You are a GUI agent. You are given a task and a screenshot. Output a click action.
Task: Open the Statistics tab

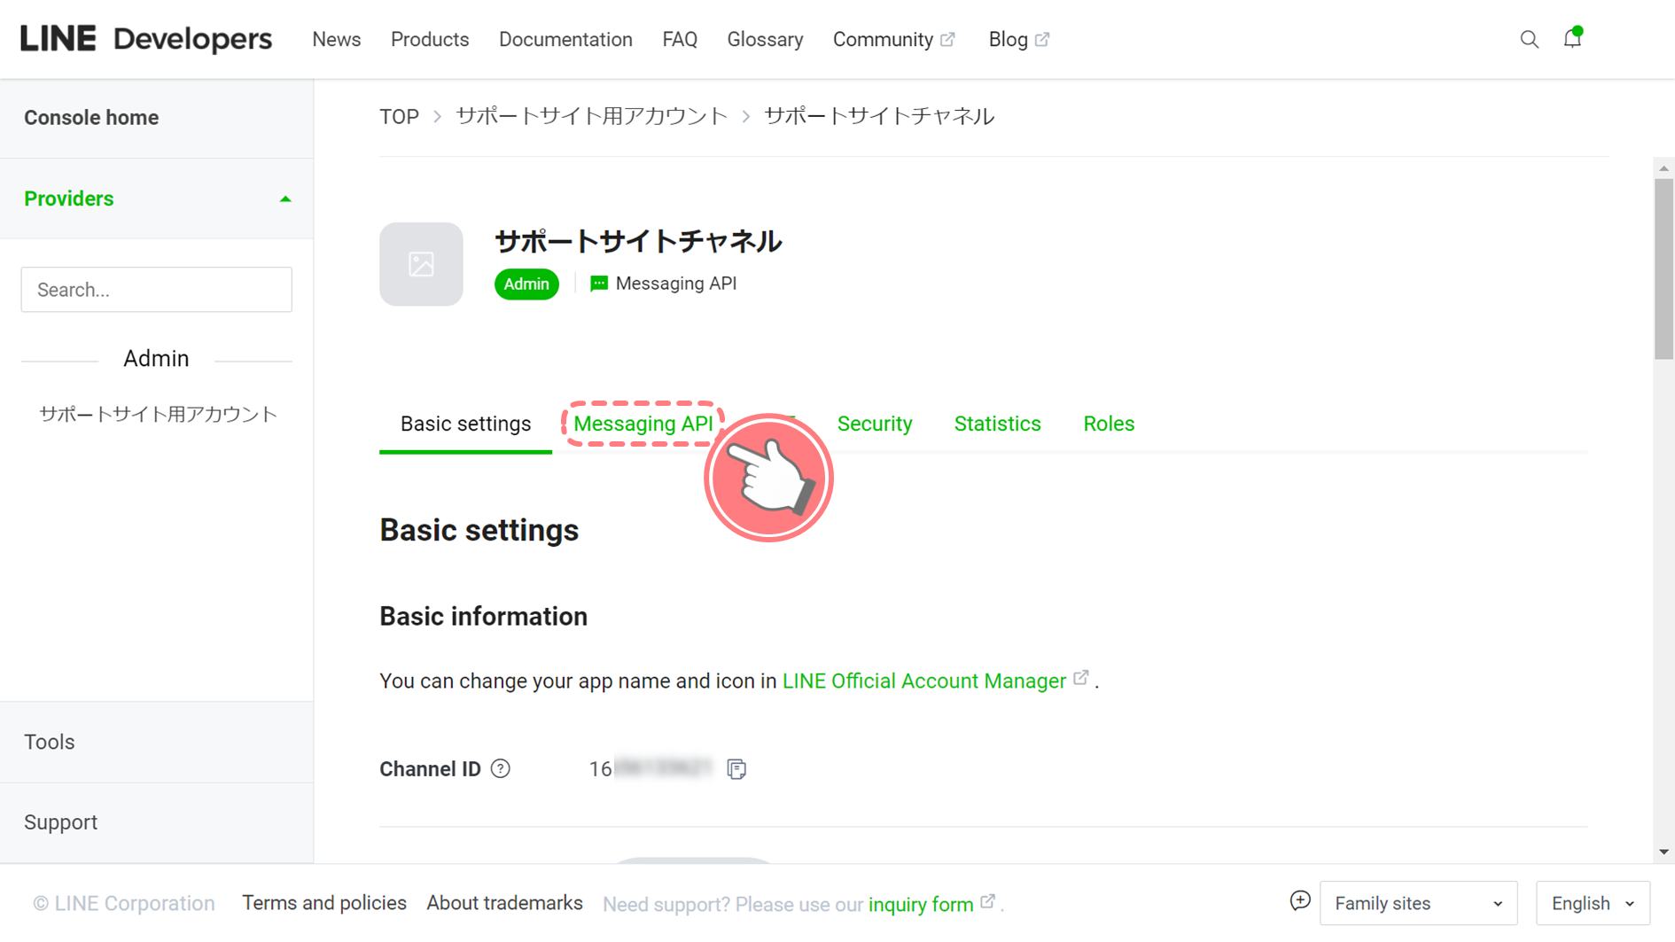[x=997, y=424]
